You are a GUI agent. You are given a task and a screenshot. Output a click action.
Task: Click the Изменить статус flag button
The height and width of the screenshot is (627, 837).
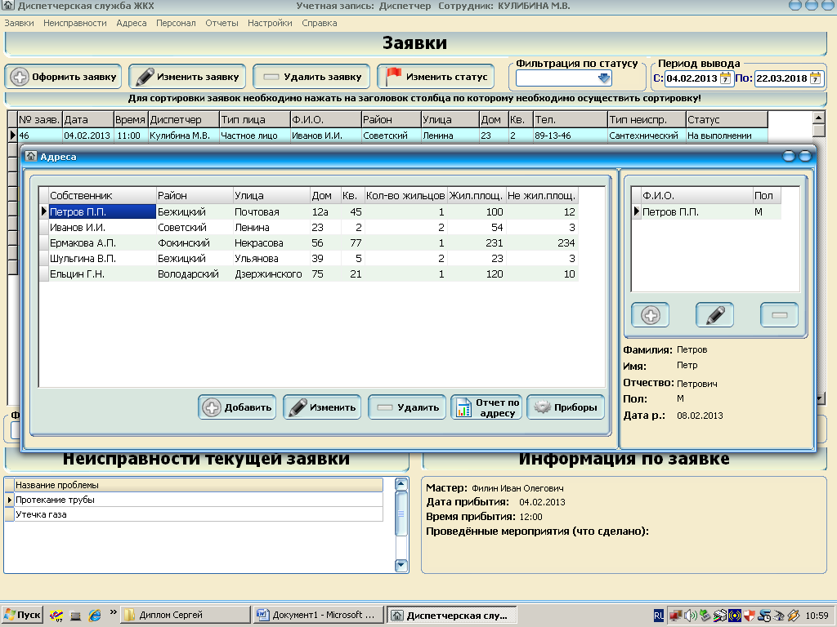(x=436, y=77)
